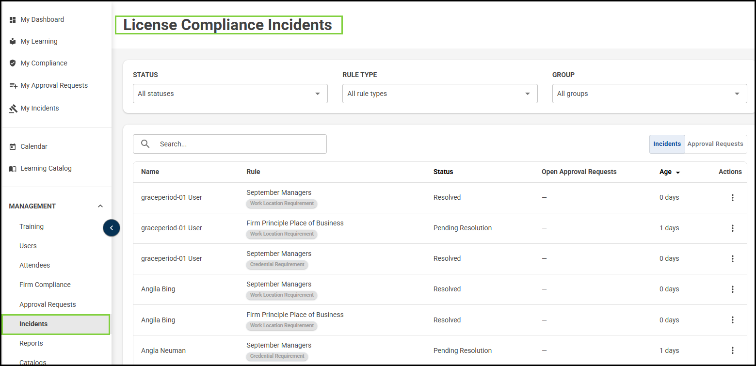Open actions menu for Angila Bing September Managers row

(x=732, y=289)
